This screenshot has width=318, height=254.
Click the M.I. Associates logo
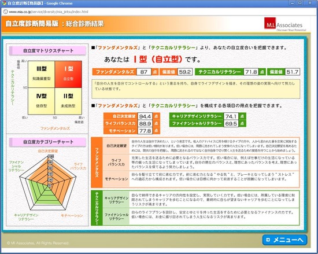click(x=285, y=24)
